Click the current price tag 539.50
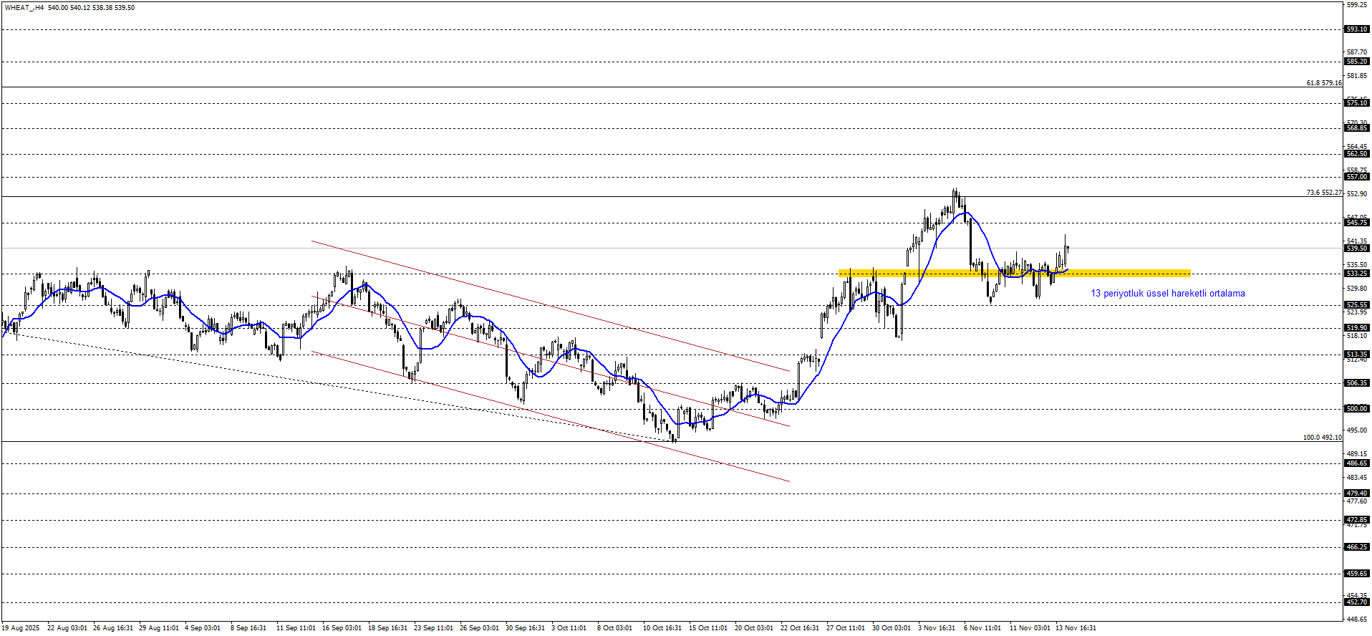 coord(1357,249)
